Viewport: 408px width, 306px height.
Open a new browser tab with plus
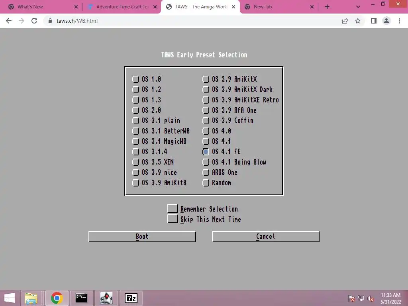(327, 7)
